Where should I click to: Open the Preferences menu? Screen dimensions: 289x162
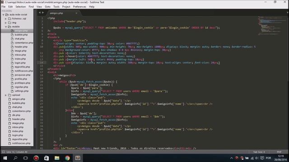79,7
